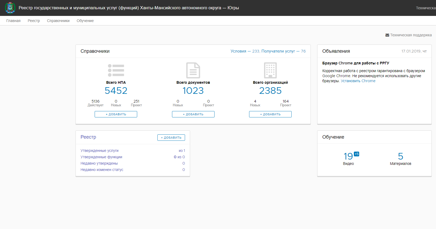Image resolution: width=436 pixels, height=229 pixels.
Task: Click the date 17.01.2019 in Объявления
Action: pyautogui.click(x=414, y=51)
